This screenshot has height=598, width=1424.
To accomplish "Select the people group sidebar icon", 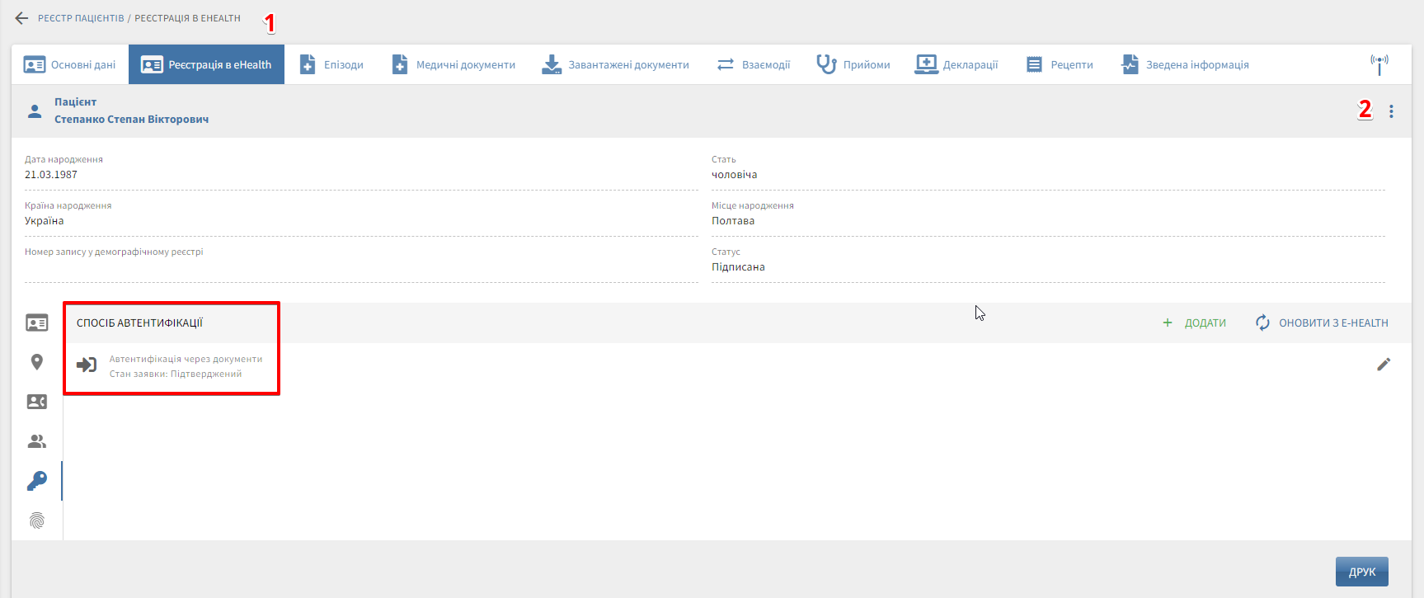I will point(37,441).
